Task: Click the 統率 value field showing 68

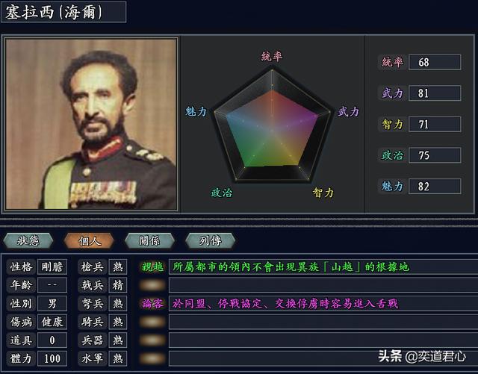Action: [x=435, y=62]
